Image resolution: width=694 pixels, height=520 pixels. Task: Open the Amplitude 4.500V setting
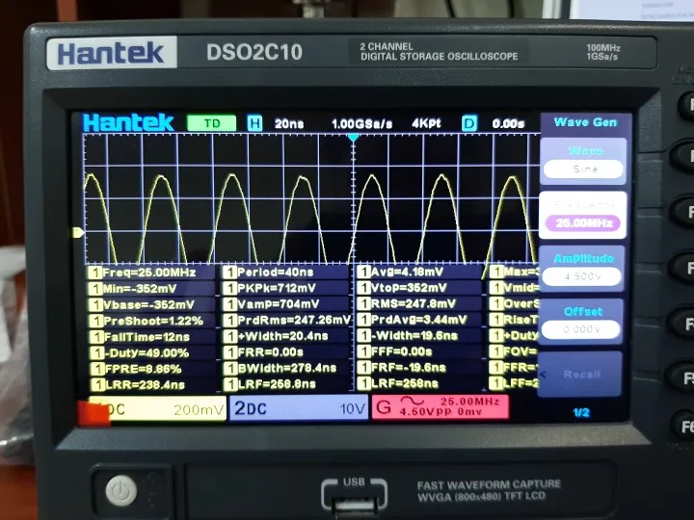pyautogui.click(x=581, y=270)
